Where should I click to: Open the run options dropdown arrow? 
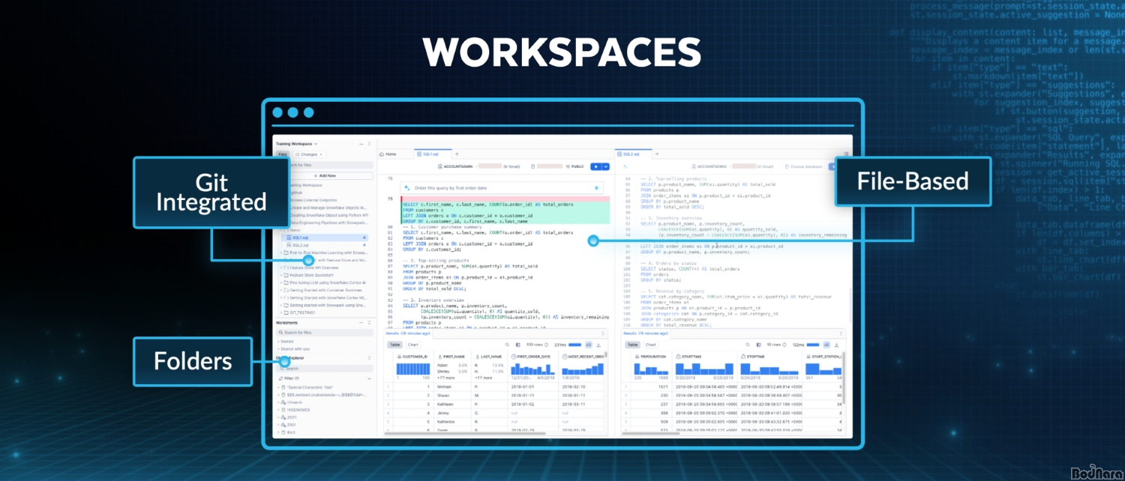tap(606, 166)
